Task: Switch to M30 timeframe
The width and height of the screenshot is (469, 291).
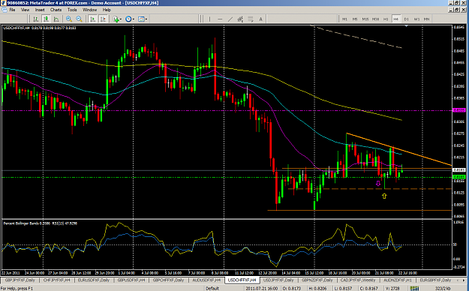Action: 375,19
